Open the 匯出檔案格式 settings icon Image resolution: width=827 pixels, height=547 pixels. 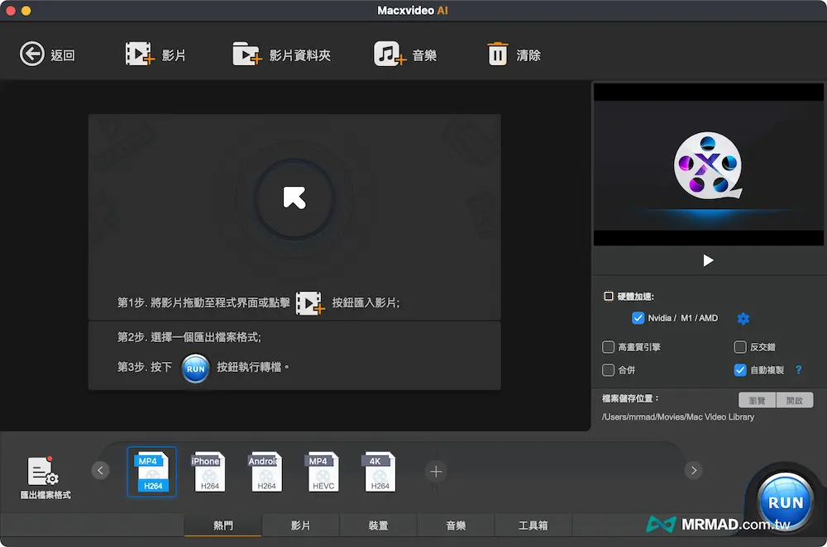(44, 472)
